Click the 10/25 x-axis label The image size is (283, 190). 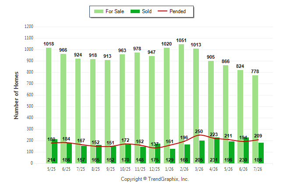coord(125,169)
